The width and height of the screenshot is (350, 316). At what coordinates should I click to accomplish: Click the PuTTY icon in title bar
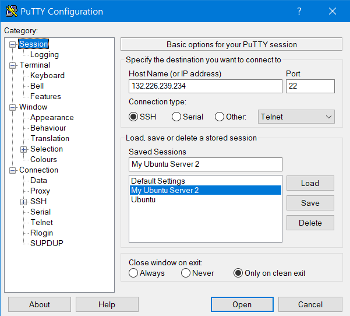point(12,11)
